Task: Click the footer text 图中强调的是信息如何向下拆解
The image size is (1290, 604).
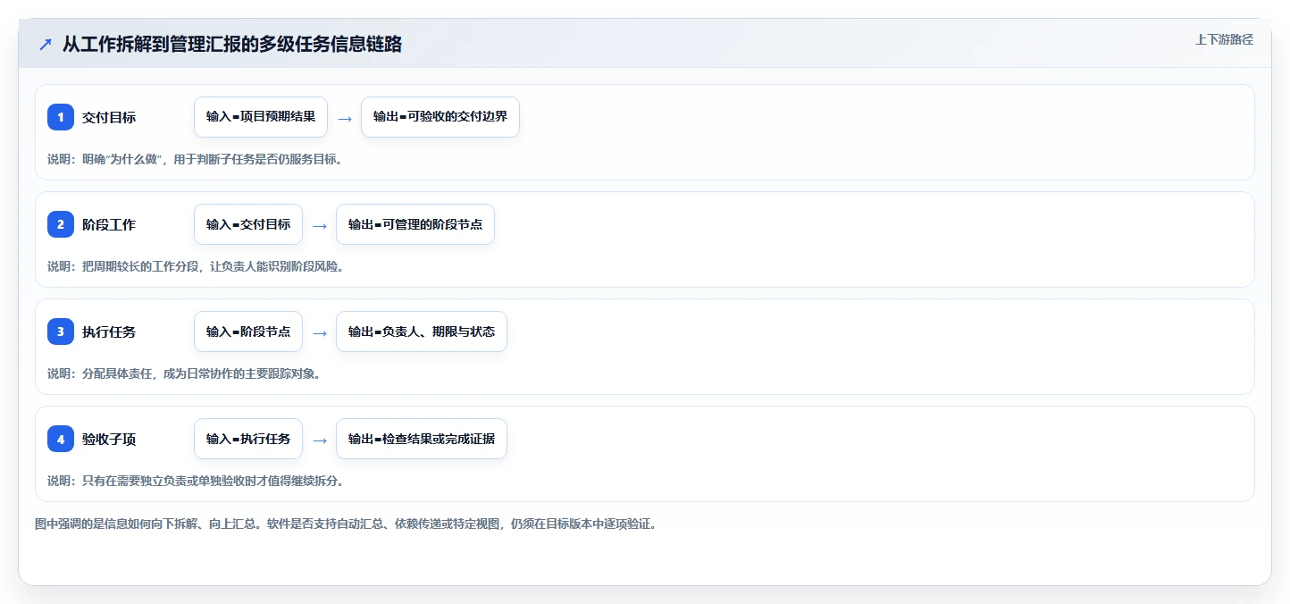Action: tap(346, 524)
